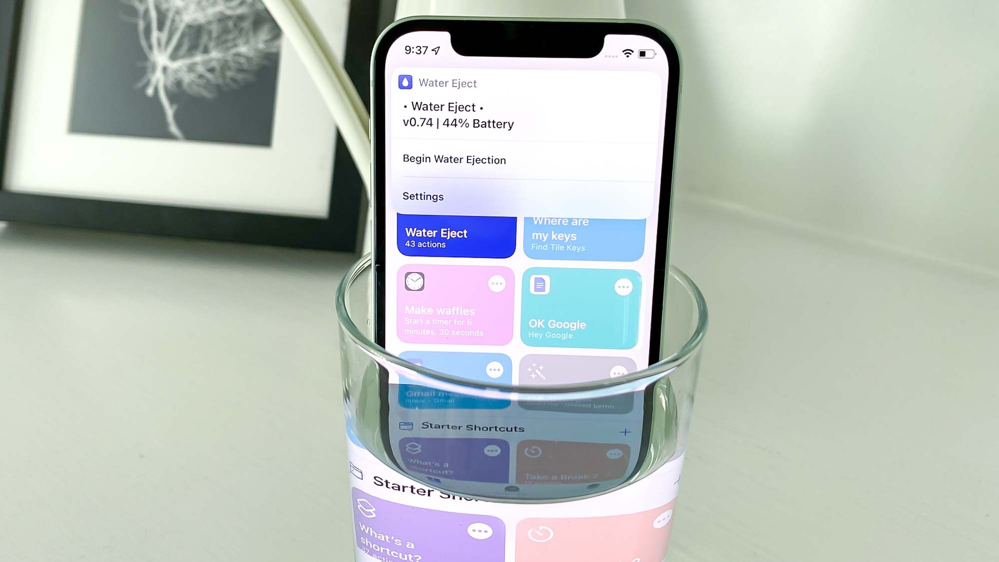Tap the battery indicator in status bar

[x=647, y=53]
